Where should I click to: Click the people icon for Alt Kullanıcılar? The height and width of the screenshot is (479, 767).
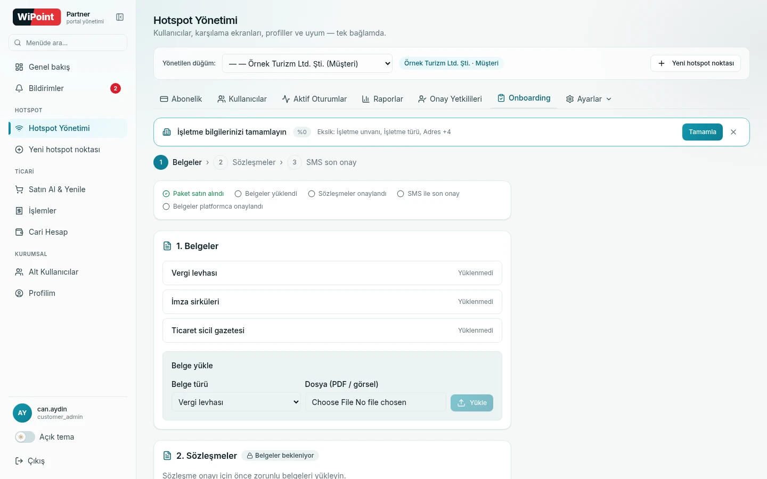pyautogui.click(x=19, y=272)
